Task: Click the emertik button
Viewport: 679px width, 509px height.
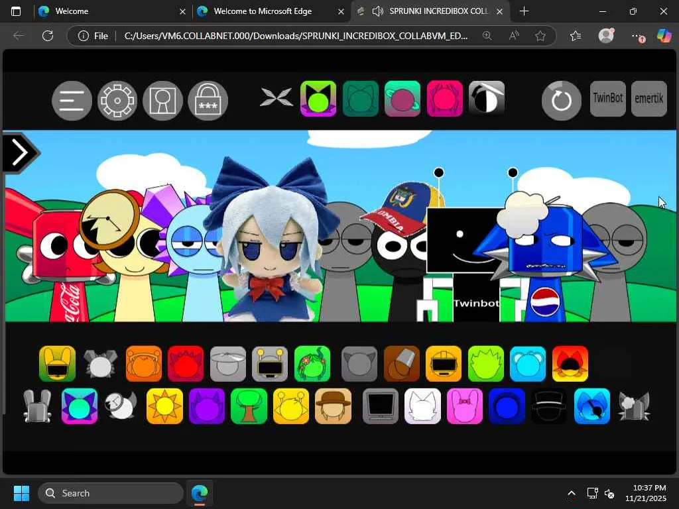Action: click(649, 99)
